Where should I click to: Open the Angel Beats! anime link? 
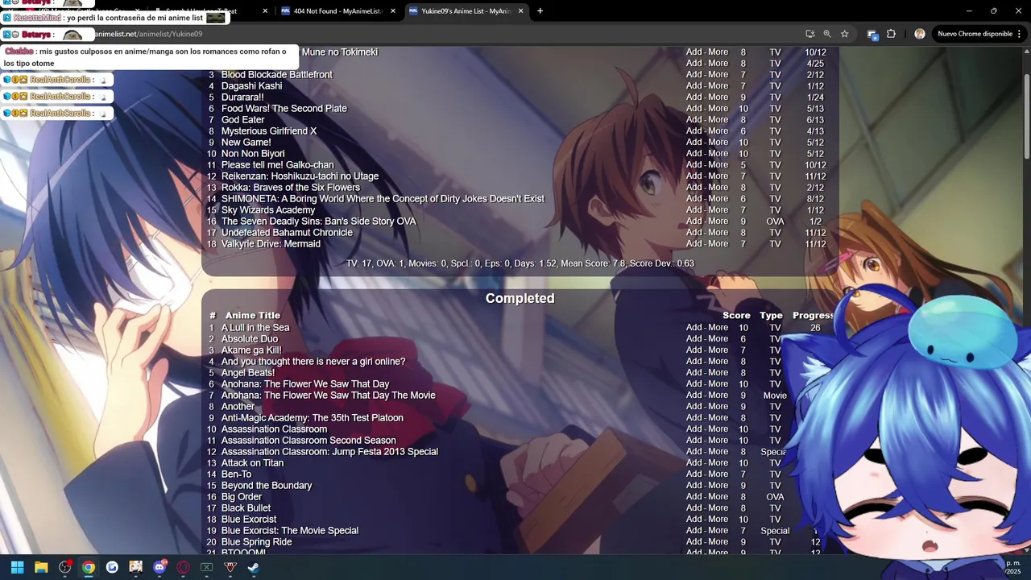(x=248, y=373)
